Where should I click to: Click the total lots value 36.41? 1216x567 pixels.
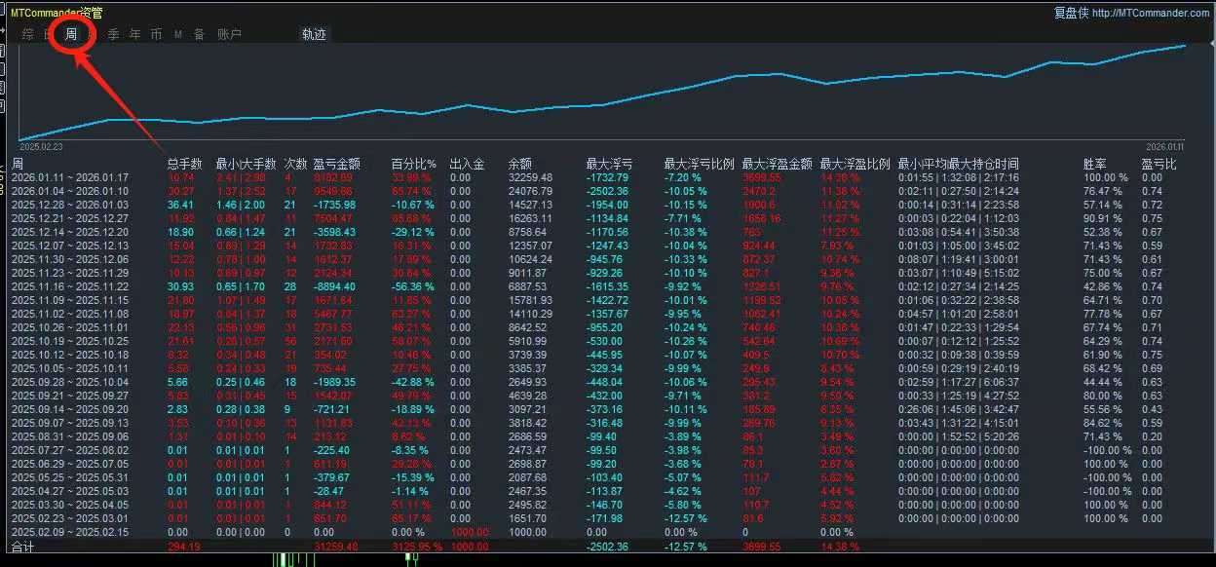[x=180, y=205]
